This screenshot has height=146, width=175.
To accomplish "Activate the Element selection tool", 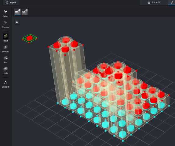I will coord(5,25).
